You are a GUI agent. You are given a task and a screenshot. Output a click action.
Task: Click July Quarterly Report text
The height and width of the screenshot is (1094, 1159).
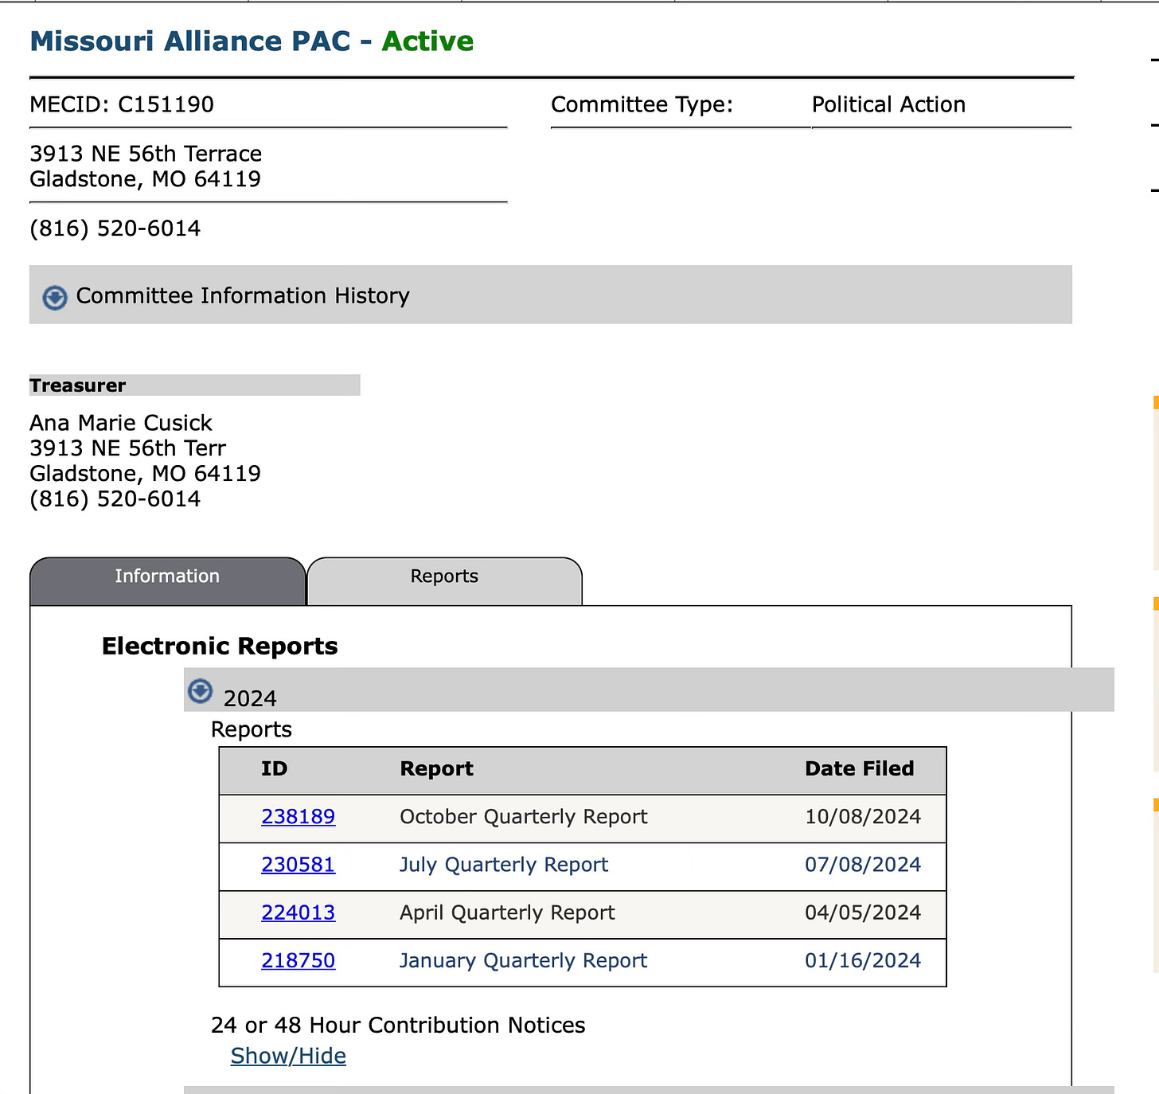click(504, 865)
